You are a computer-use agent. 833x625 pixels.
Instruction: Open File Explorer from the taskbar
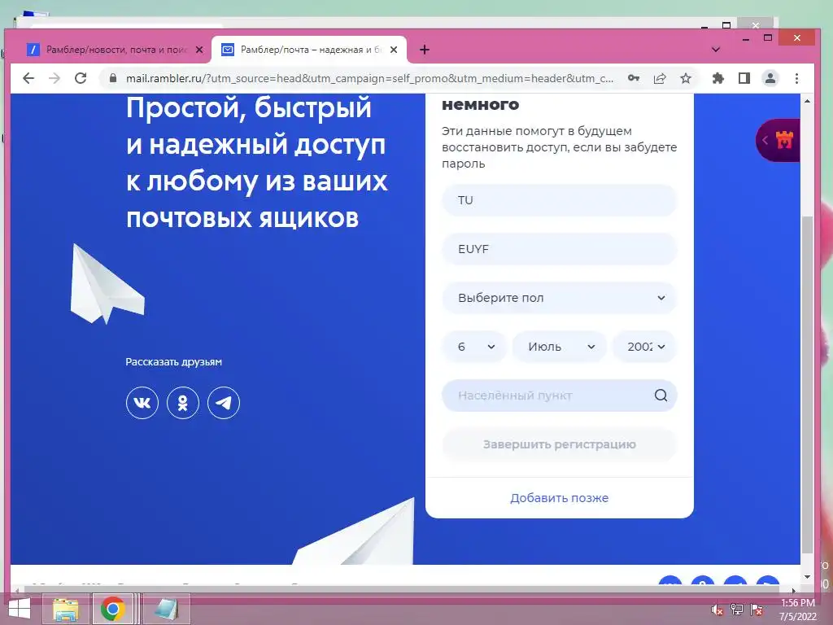point(66,609)
